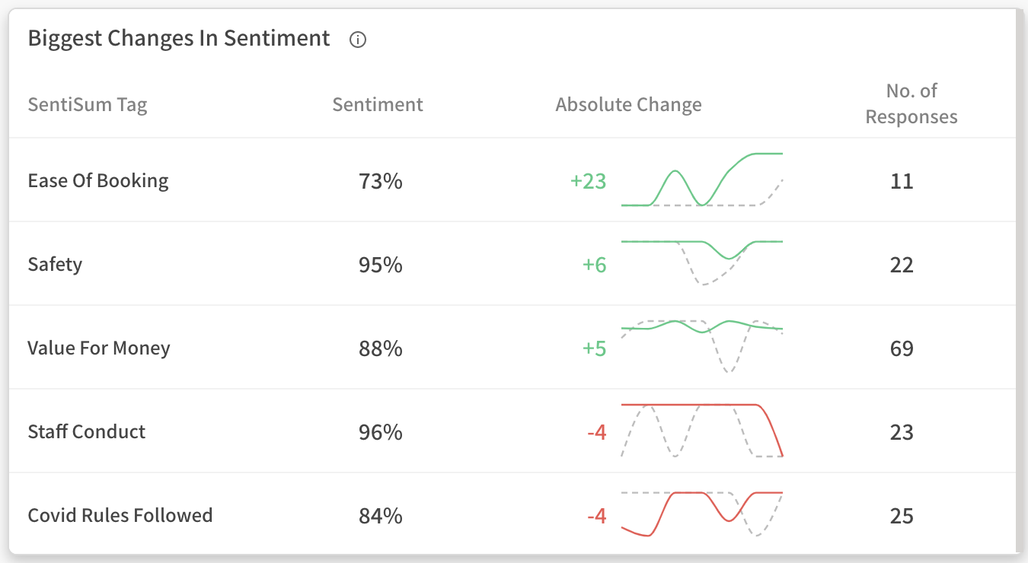
Task: Click the 69 responses count for Value For Money
Action: (x=902, y=348)
